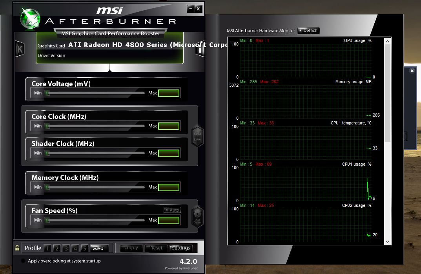The width and height of the screenshot is (421, 274).
Task: Adjust the Core Voltage slider
Action: (95, 93)
